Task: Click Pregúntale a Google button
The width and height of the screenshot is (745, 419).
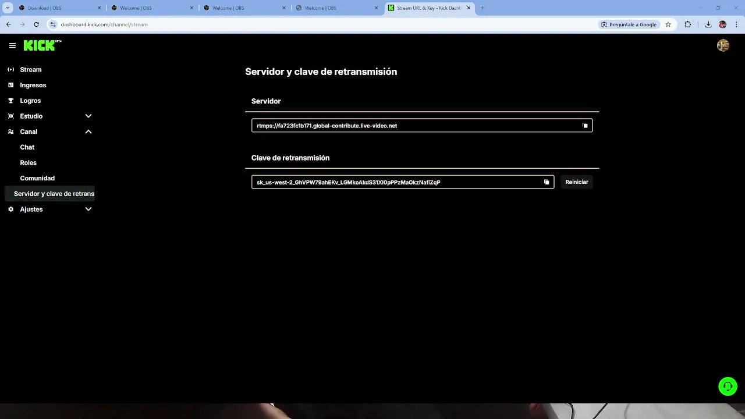Action: 629,24
